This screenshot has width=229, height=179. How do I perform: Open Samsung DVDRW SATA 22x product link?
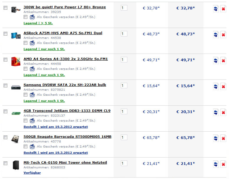click(x=65, y=85)
